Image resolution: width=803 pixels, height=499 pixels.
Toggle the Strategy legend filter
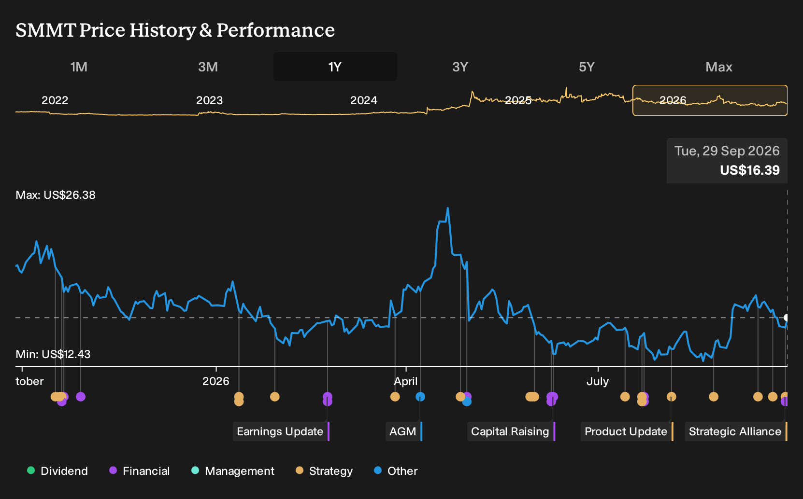(x=324, y=471)
